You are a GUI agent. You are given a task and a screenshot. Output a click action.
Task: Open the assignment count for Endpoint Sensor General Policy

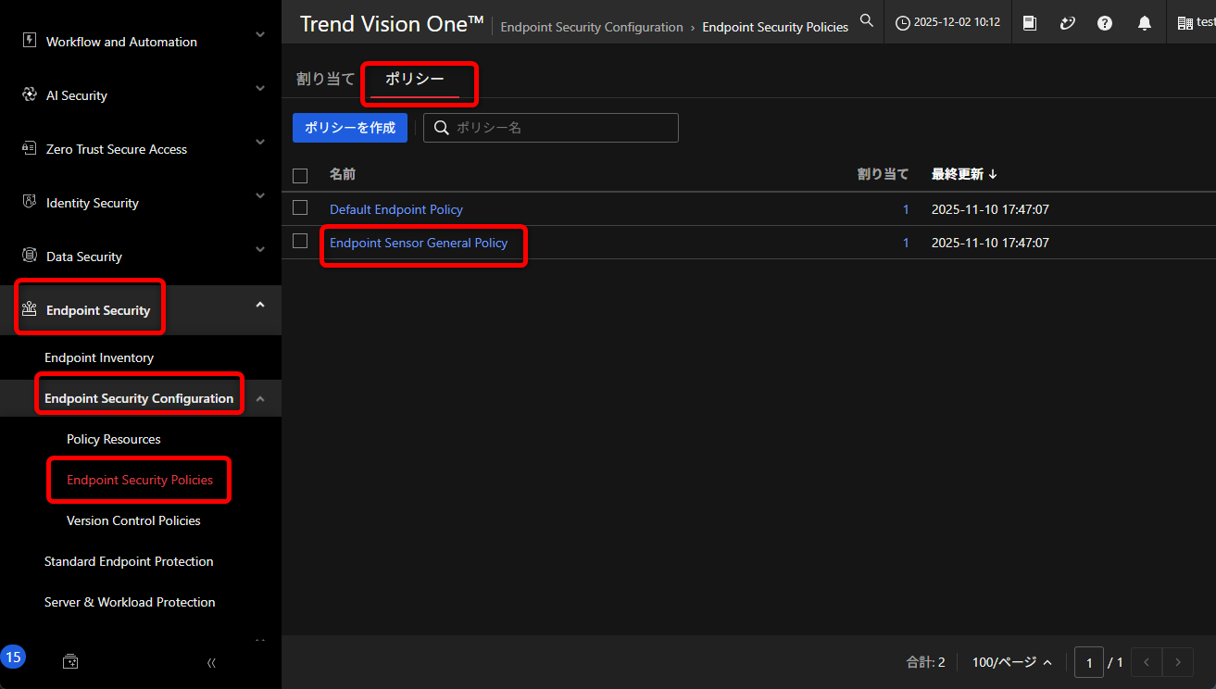pyautogui.click(x=906, y=243)
